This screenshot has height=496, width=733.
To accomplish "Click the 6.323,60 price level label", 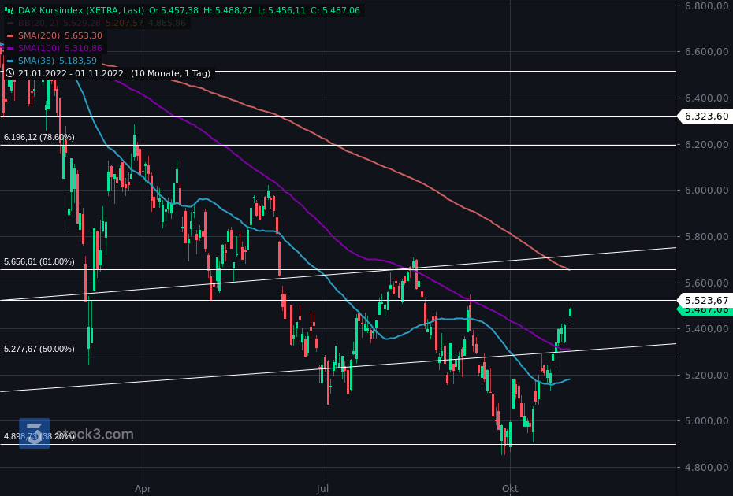I will (x=704, y=116).
